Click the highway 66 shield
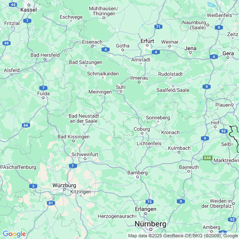This screenshot has width=239, height=239. [x=26, y=125]
